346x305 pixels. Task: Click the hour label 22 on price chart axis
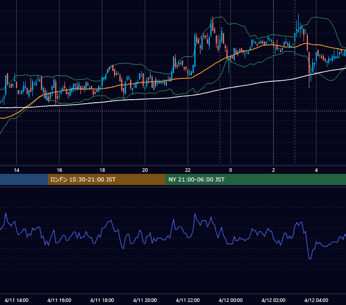click(x=188, y=170)
